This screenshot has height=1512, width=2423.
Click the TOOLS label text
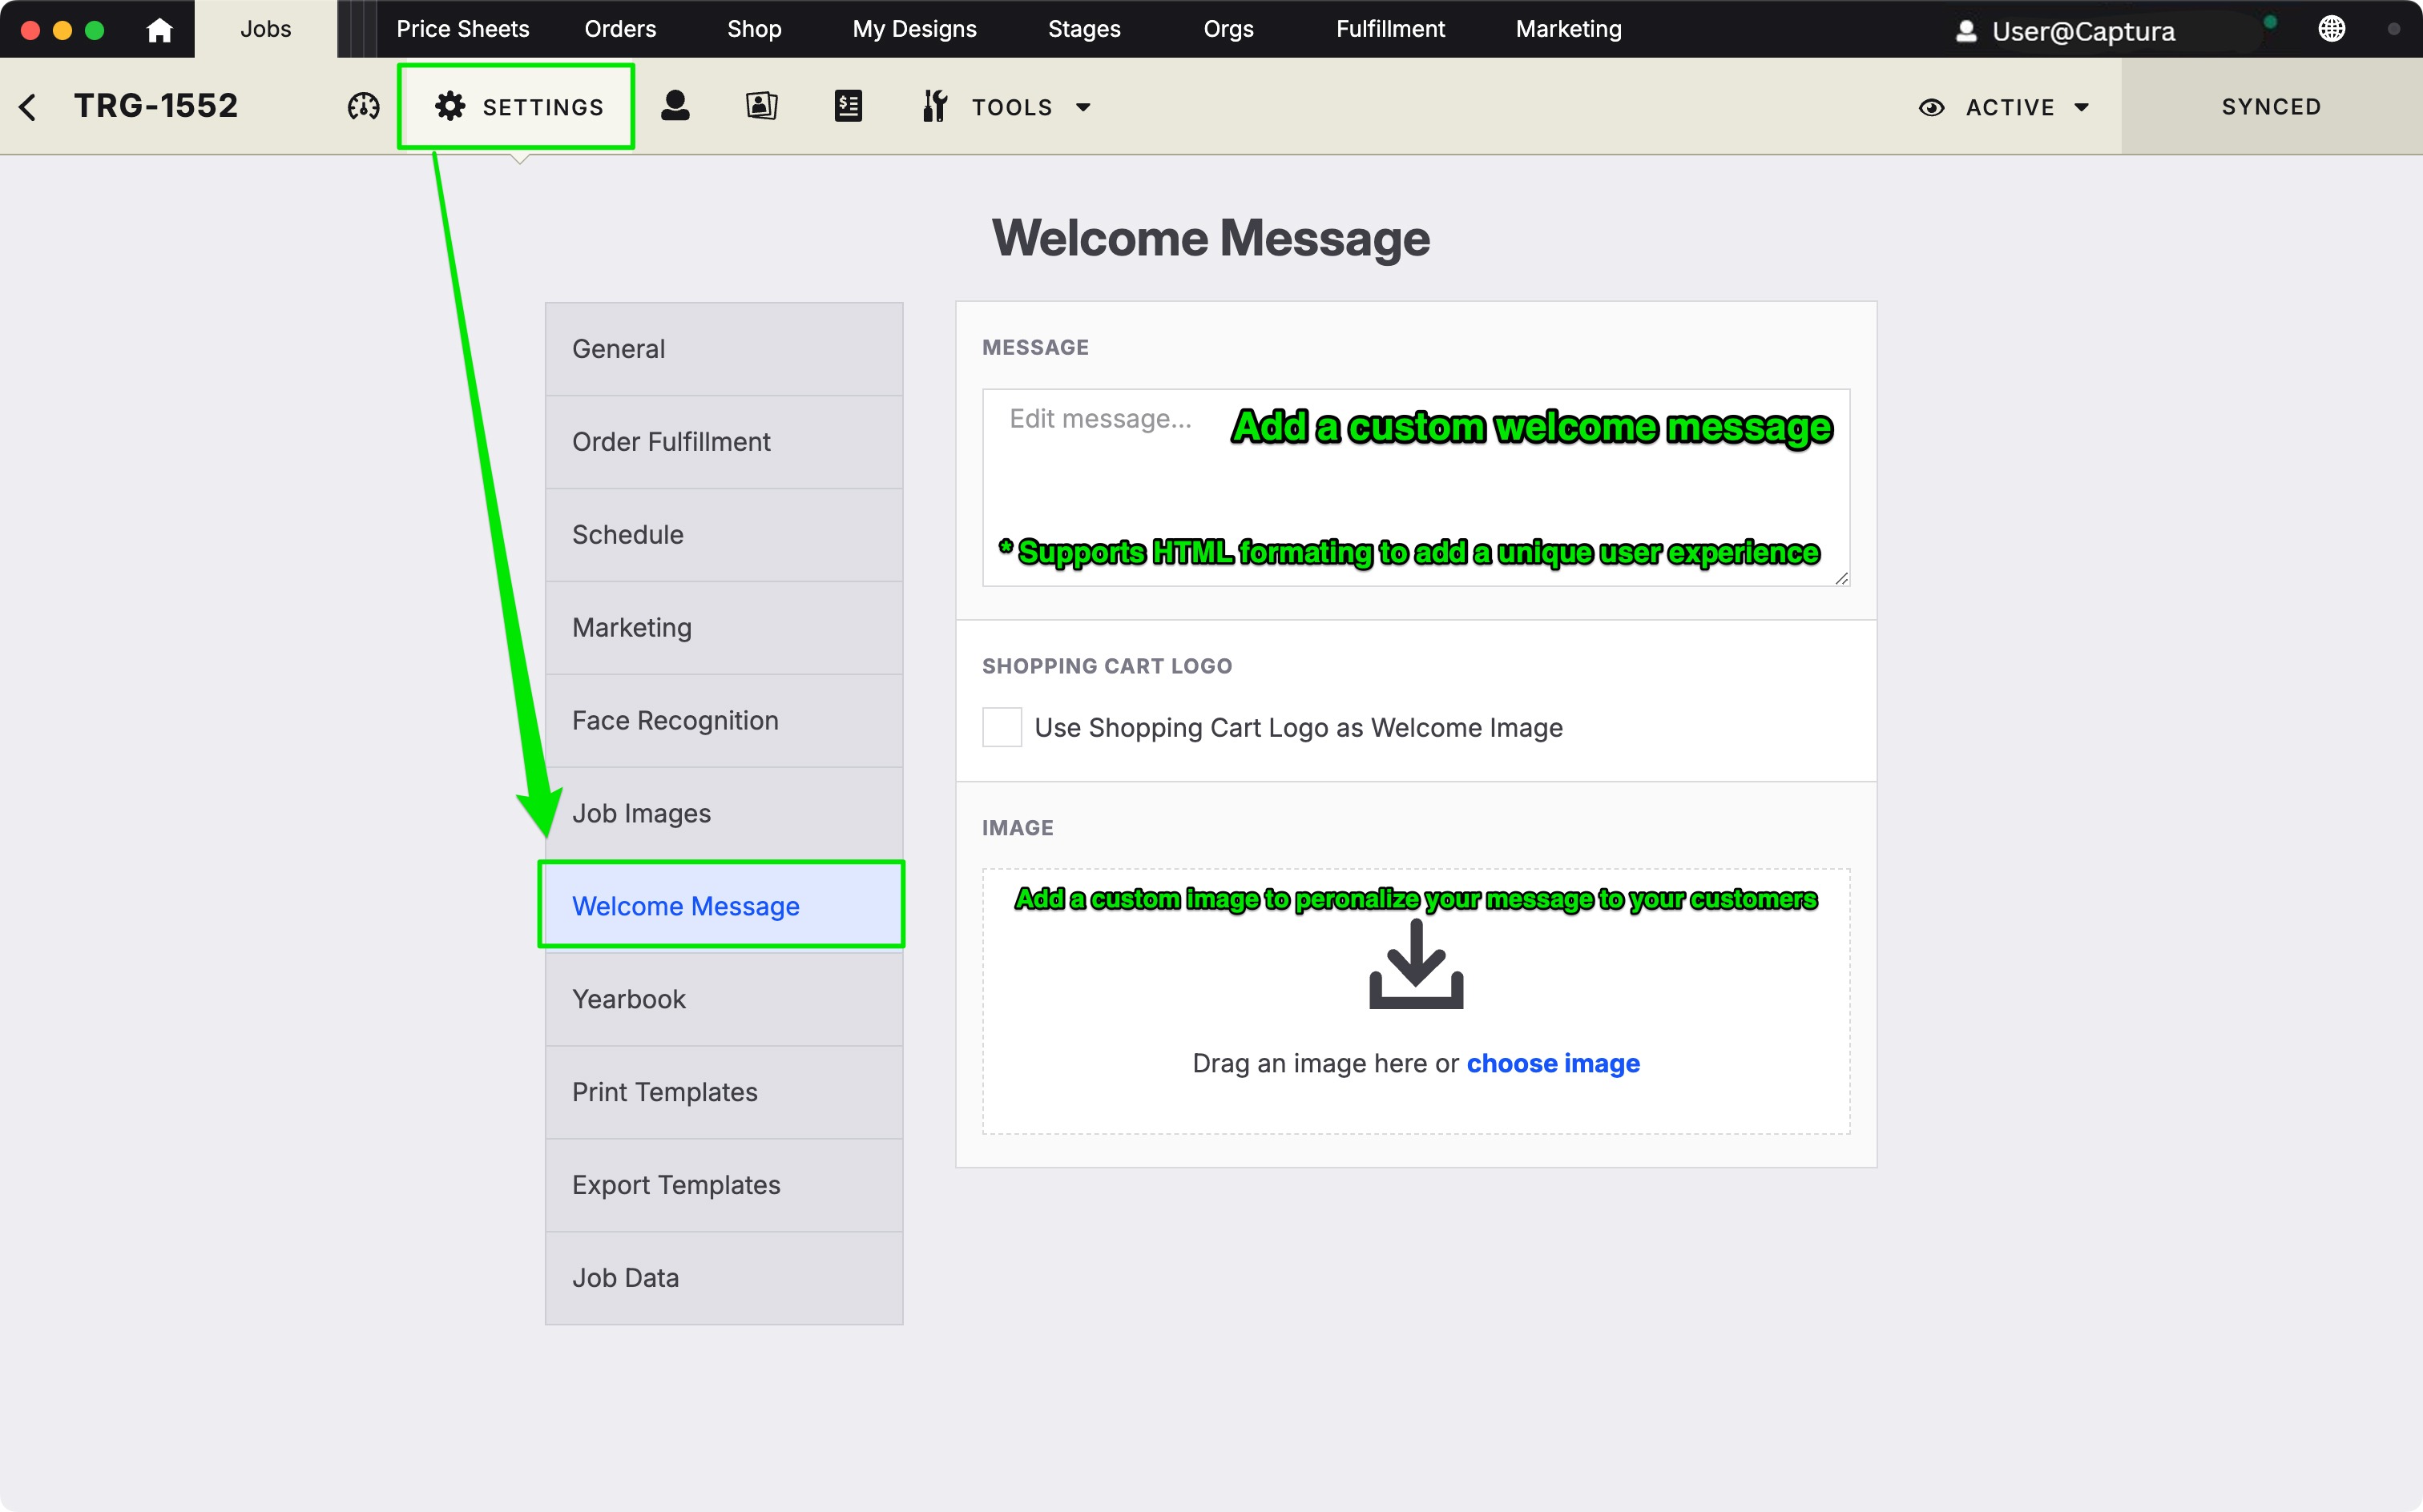point(1011,107)
